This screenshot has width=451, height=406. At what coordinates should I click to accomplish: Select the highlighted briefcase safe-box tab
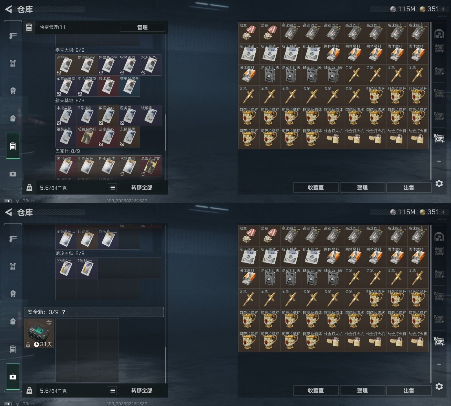click(x=13, y=377)
